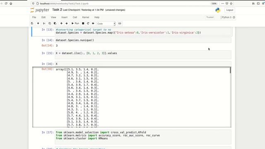Toggle browser sidebar icon

258,3
